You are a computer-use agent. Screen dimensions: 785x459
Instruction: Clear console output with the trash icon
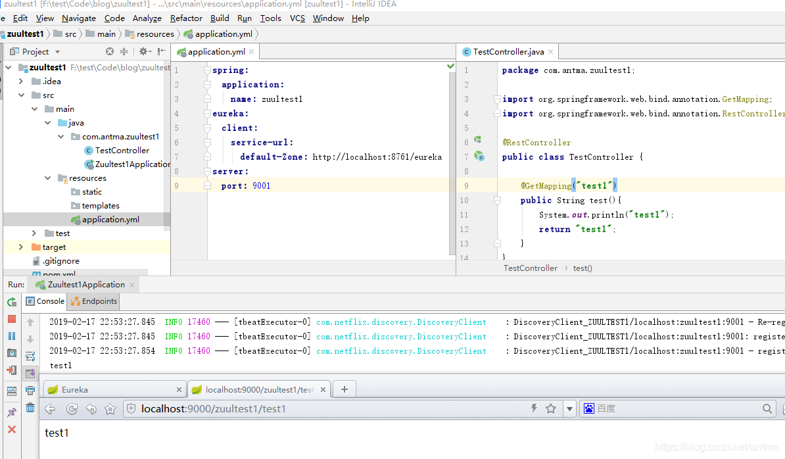[30, 408]
